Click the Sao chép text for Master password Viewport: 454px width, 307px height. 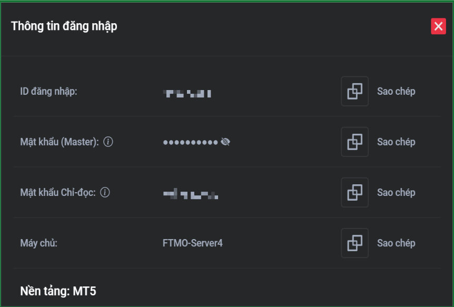click(x=396, y=142)
